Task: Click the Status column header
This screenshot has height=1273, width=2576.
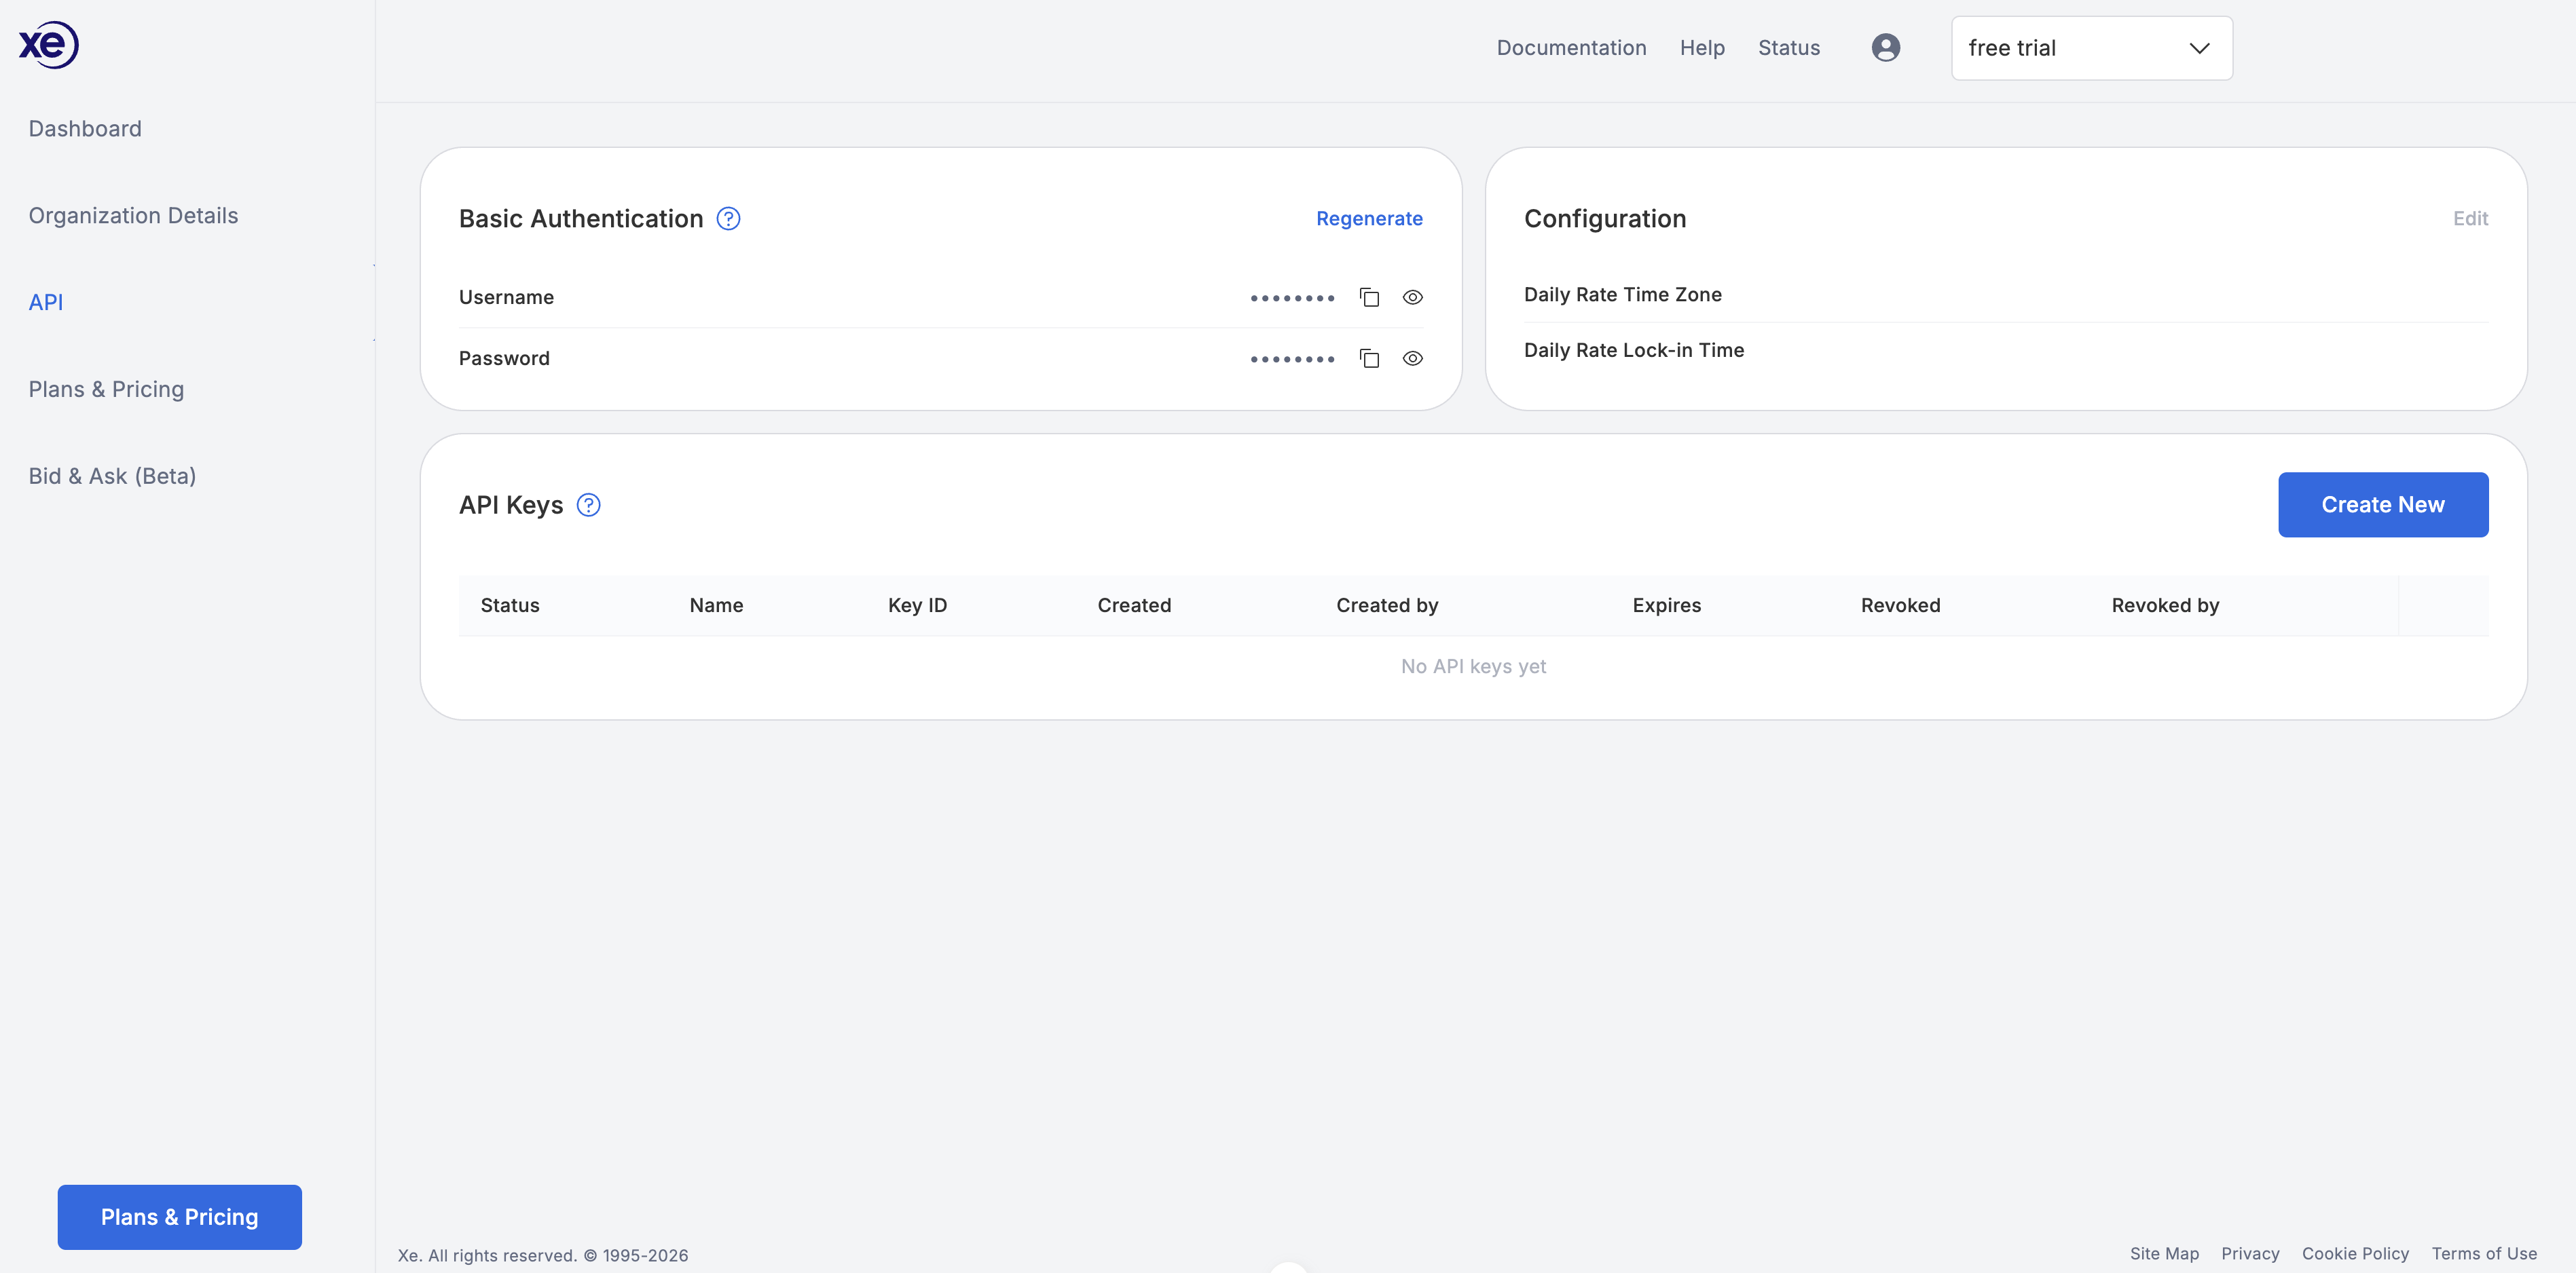Action: pyautogui.click(x=510, y=605)
